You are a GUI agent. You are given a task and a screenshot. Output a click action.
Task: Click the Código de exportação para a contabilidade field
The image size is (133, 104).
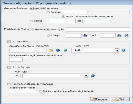16,59
